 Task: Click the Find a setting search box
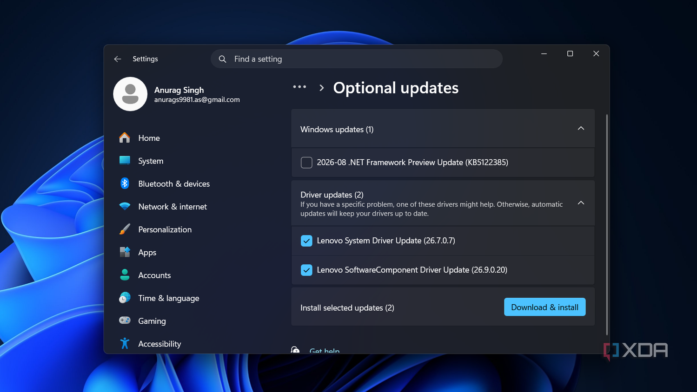[x=357, y=59]
